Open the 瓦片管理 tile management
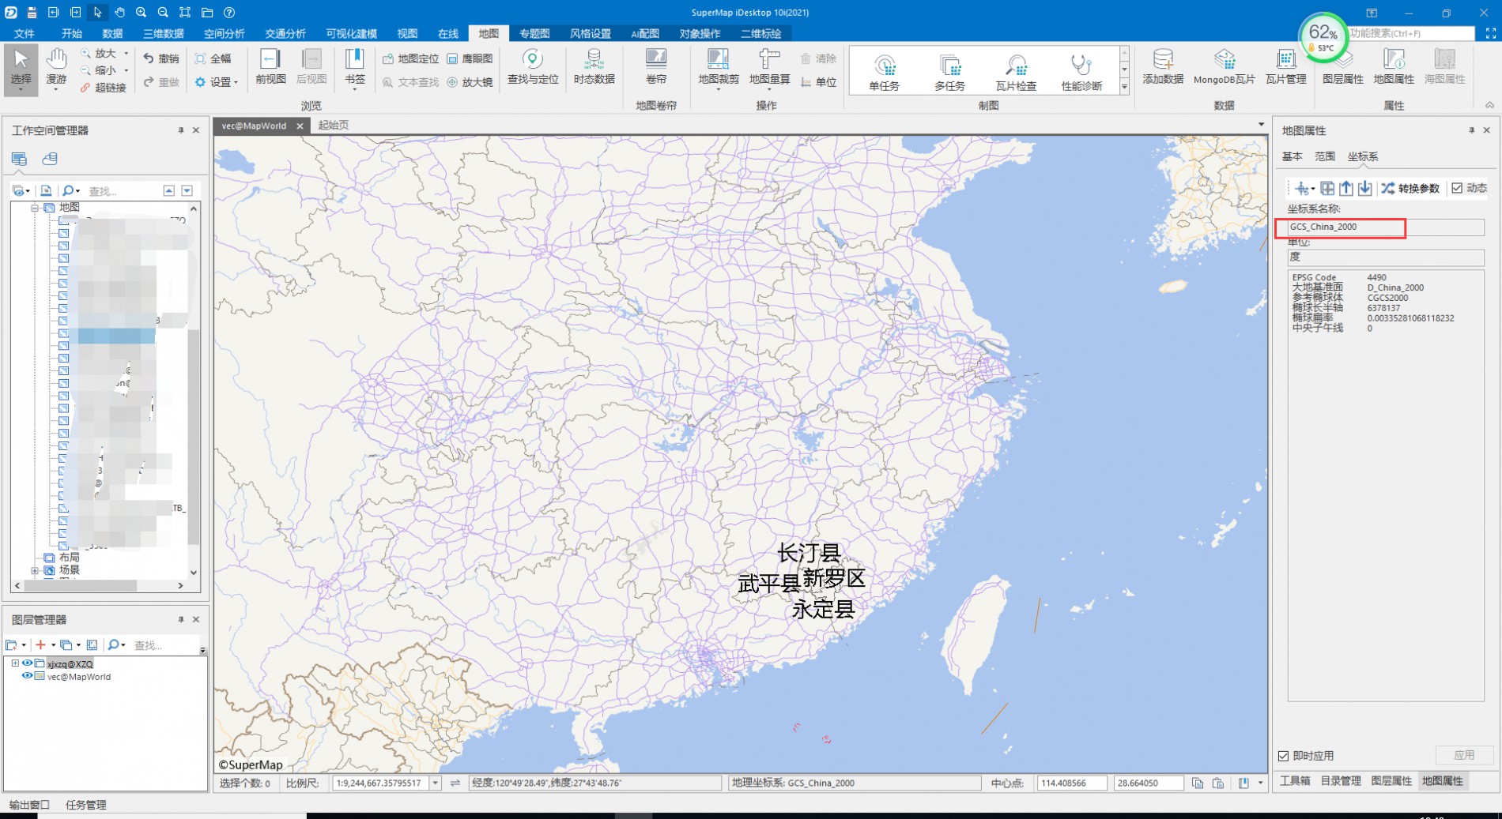This screenshot has height=819, width=1502. [x=1286, y=67]
